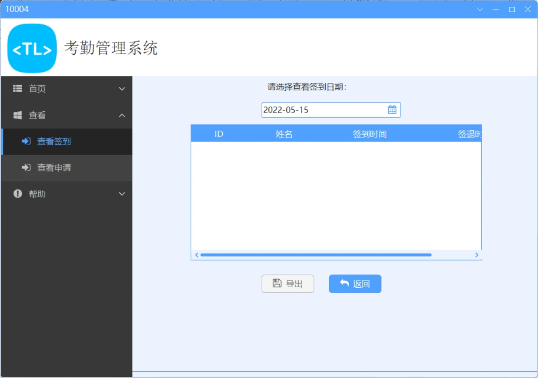The image size is (538, 378).
Task: Maximize the application window
Action: click(x=512, y=9)
